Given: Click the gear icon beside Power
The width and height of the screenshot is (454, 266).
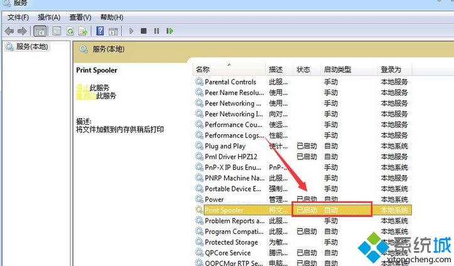Looking at the screenshot, I should coord(199,199).
